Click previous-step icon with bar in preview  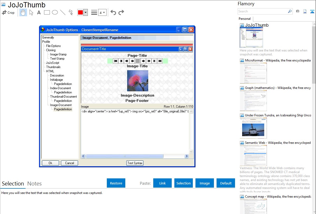[x=121, y=61]
